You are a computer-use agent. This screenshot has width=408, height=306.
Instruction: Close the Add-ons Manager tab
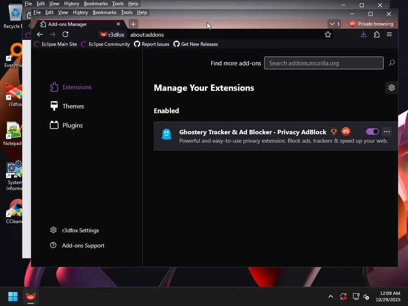point(118,24)
